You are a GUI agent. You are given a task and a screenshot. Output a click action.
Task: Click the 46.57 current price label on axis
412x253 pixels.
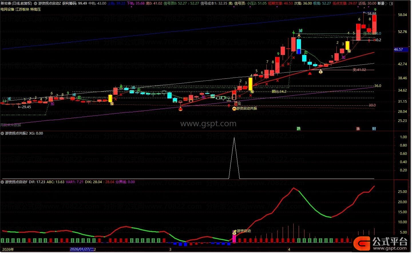pos(398,50)
